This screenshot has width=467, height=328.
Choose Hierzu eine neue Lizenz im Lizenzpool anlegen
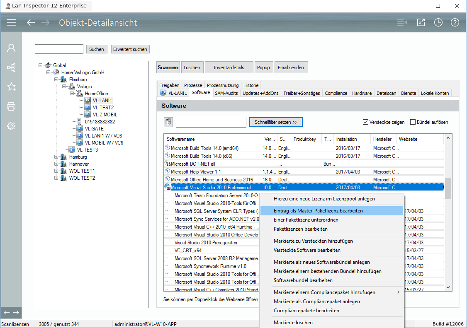332,199
